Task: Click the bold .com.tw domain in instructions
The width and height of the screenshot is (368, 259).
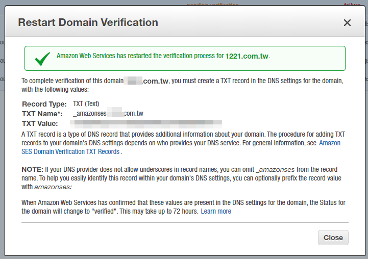Action: point(155,81)
